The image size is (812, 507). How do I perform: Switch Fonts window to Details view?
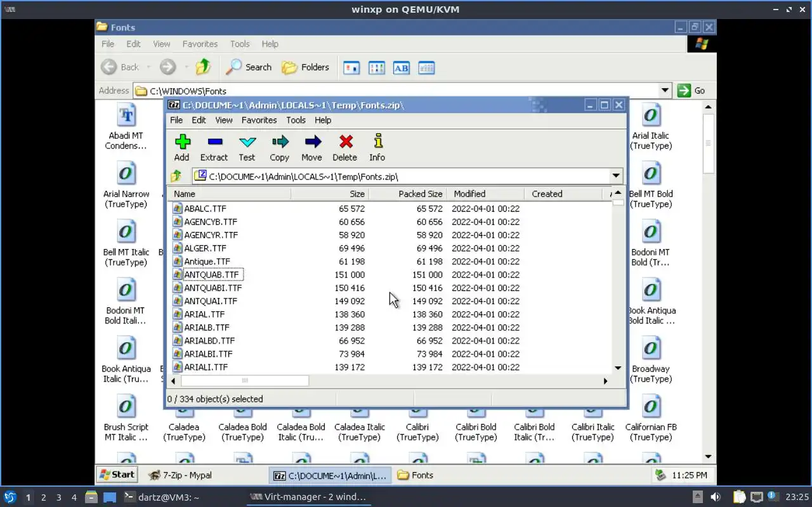(x=426, y=68)
